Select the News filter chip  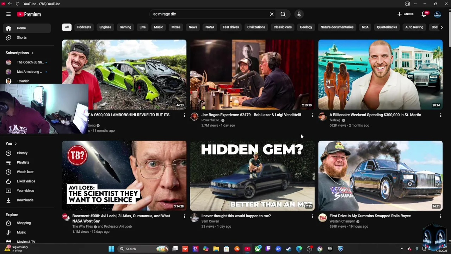(x=193, y=27)
